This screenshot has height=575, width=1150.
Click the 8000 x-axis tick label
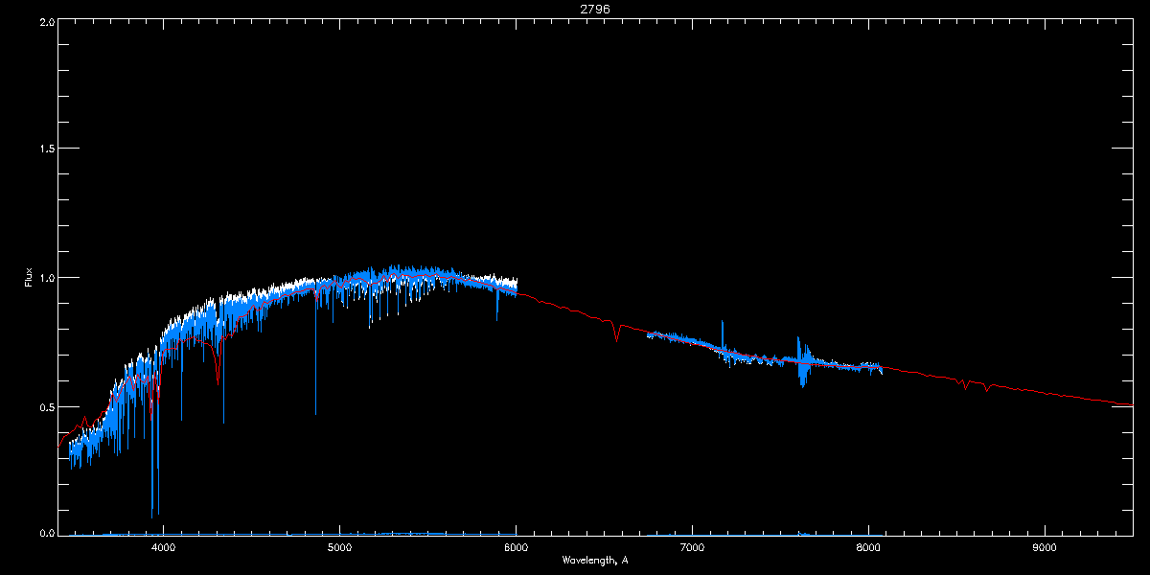click(x=868, y=547)
